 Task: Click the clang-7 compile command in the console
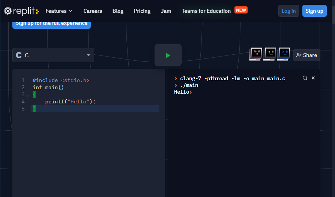point(233,79)
